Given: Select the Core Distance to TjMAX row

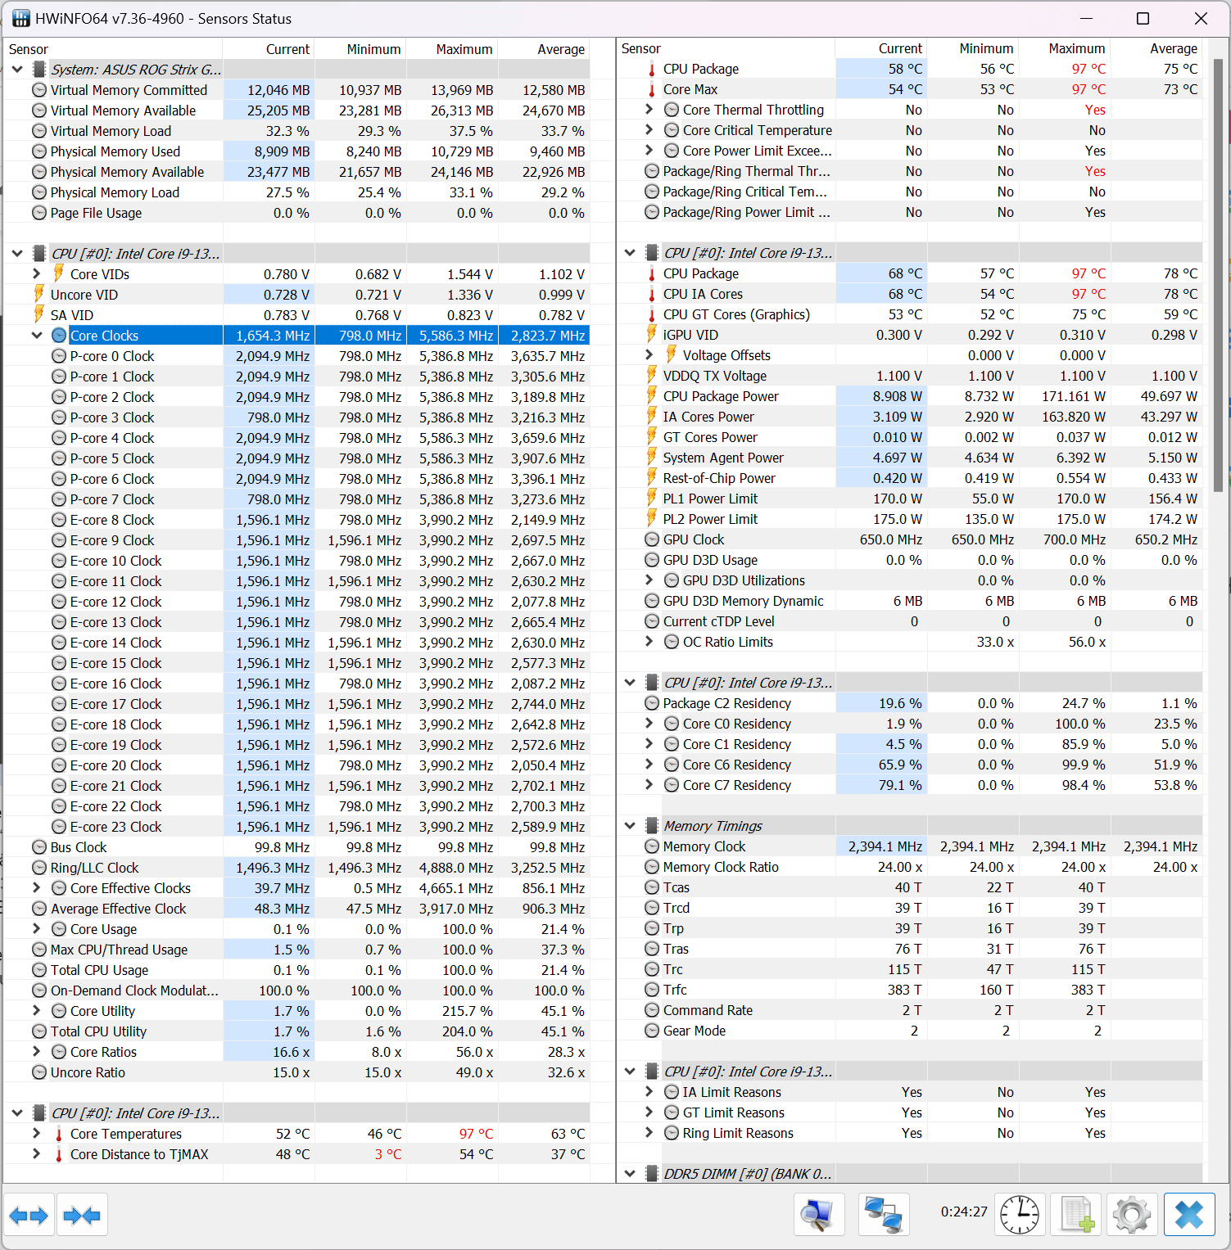Looking at the screenshot, I should tap(296, 1154).
